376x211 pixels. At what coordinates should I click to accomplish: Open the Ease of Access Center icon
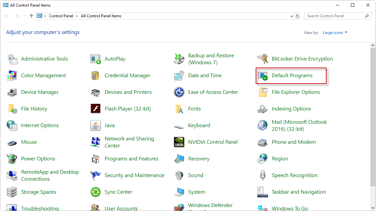click(x=179, y=93)
